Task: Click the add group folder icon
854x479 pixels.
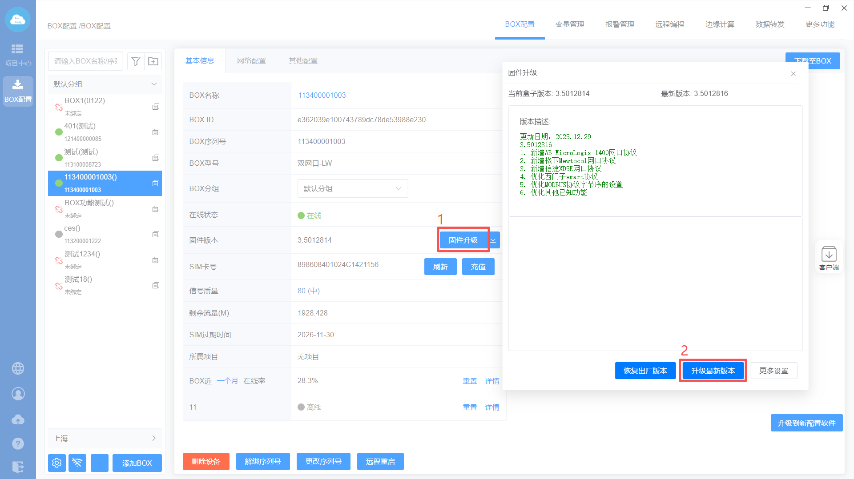Action: pyautogui.click(x=153, y=61)
